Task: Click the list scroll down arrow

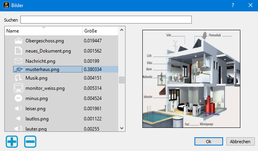Action: pyautogui.click(x=122, y=128)
